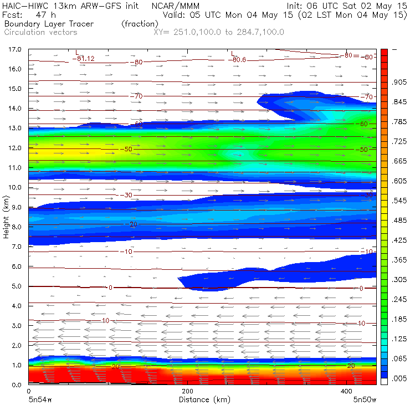Click the '.185' colorbar value label
410x410 pixels.
(x=399, y=319)
